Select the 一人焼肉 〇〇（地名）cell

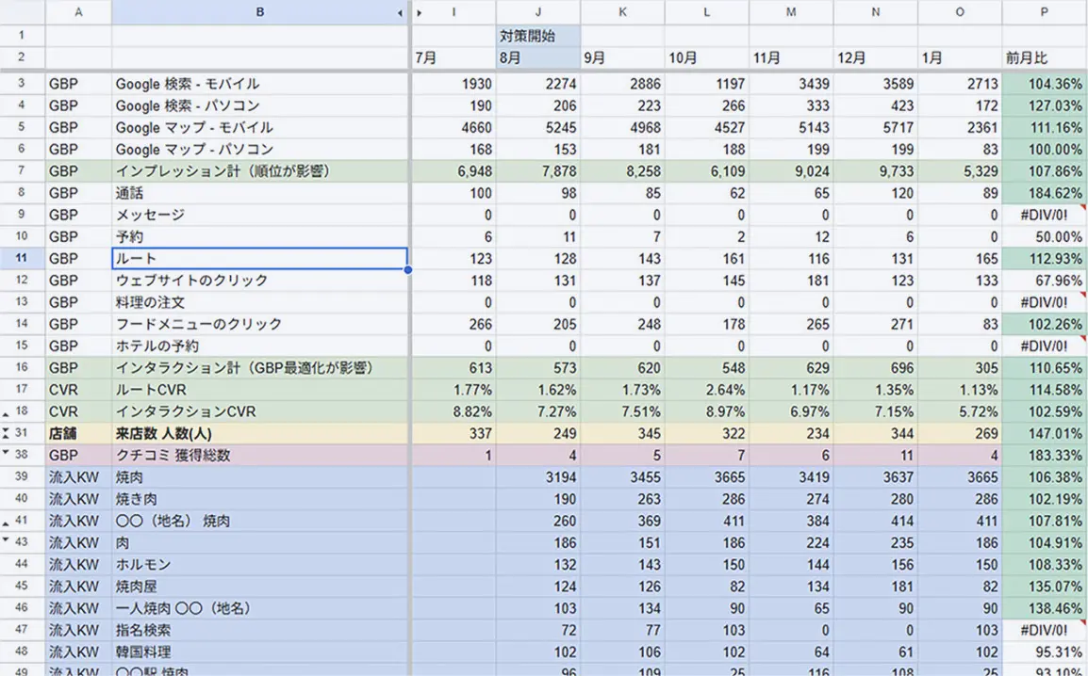259,608
